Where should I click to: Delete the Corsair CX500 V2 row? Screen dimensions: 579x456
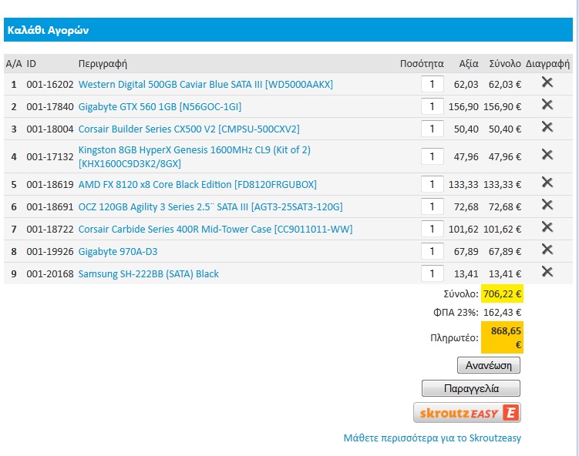pos(547,127)
